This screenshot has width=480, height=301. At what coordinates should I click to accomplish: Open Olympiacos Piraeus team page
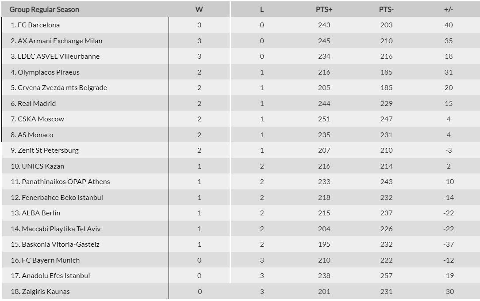pos(48,72)
